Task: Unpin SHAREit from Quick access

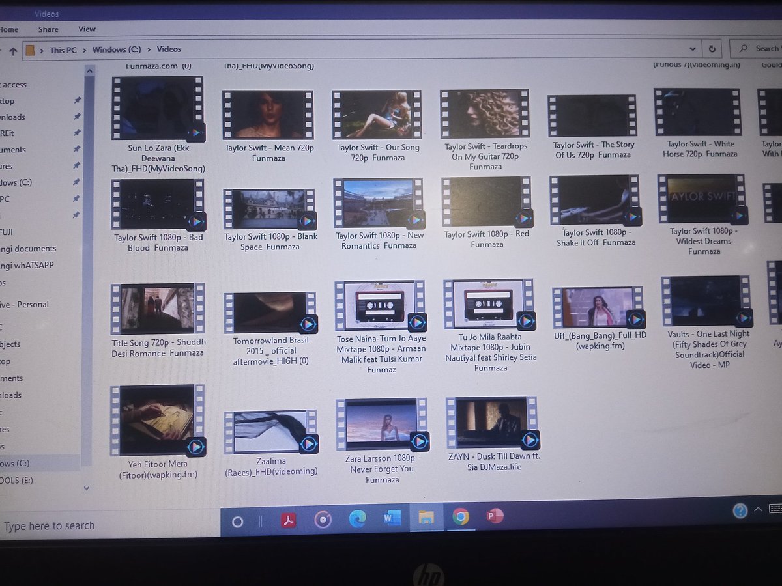Action: [78, 133]
